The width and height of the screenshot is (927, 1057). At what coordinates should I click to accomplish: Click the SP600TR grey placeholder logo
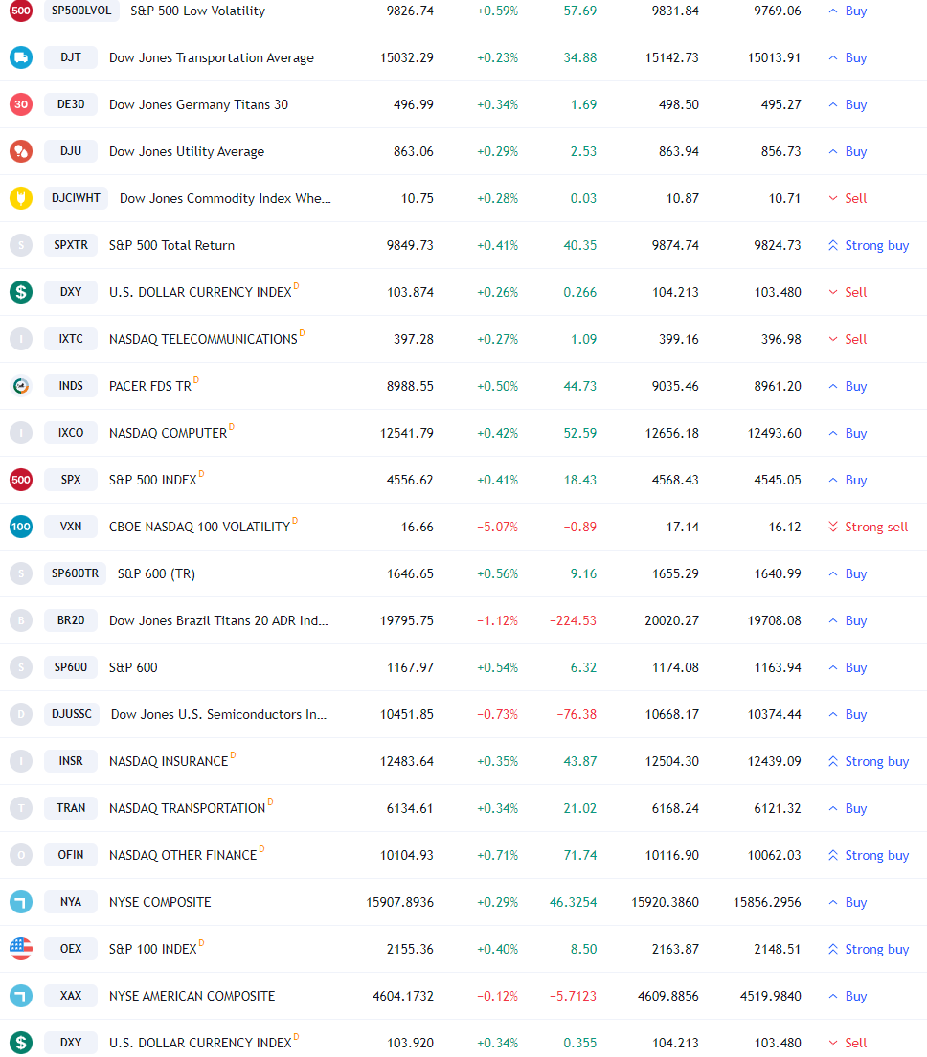(21, 573)
